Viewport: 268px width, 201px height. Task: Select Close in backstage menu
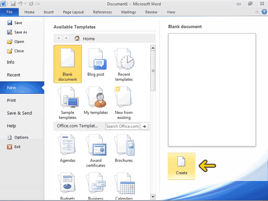coord(15,51)
